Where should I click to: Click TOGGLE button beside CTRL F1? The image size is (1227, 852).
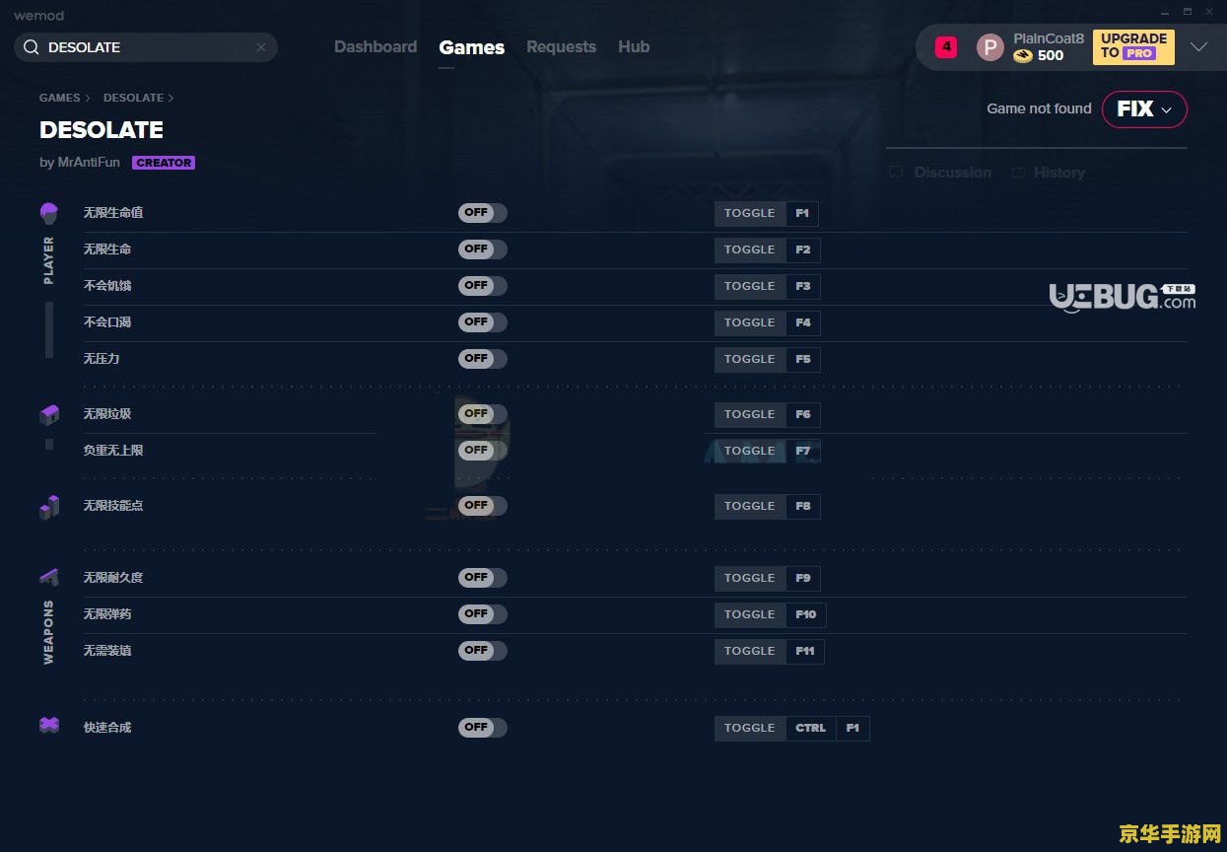(750, 729)
